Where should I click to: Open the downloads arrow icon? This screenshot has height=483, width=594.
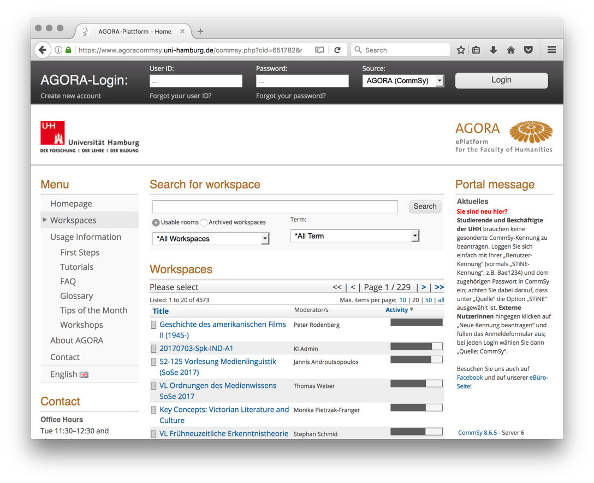[494, 50]
